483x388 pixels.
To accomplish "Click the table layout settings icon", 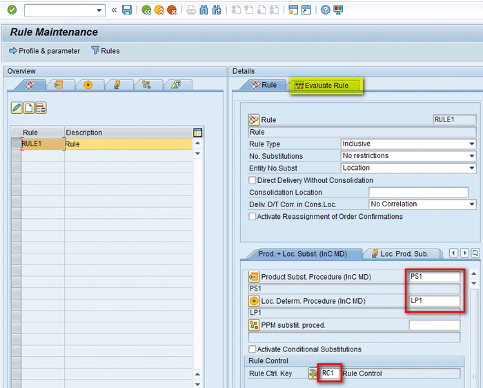I will pyautogui.click(x=198, y=133).
